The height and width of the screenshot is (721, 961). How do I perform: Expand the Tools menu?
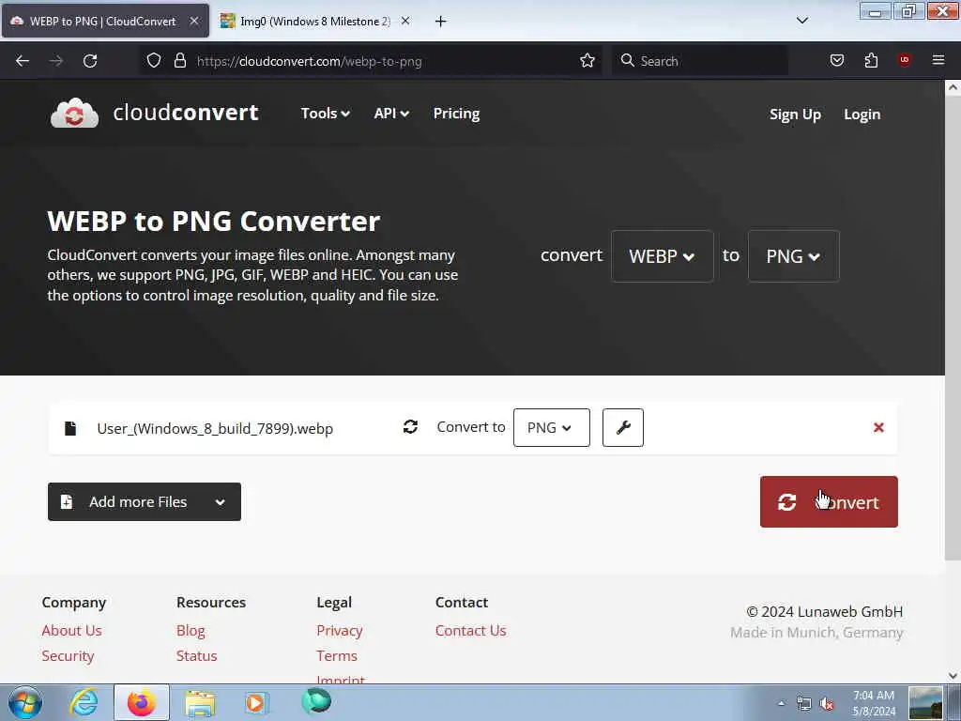325,114
